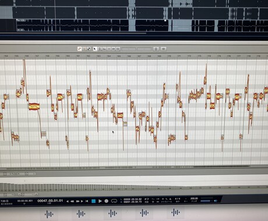Click the rewind button in transport
Viewport: 268px width, 221px height.
(72, 201)
